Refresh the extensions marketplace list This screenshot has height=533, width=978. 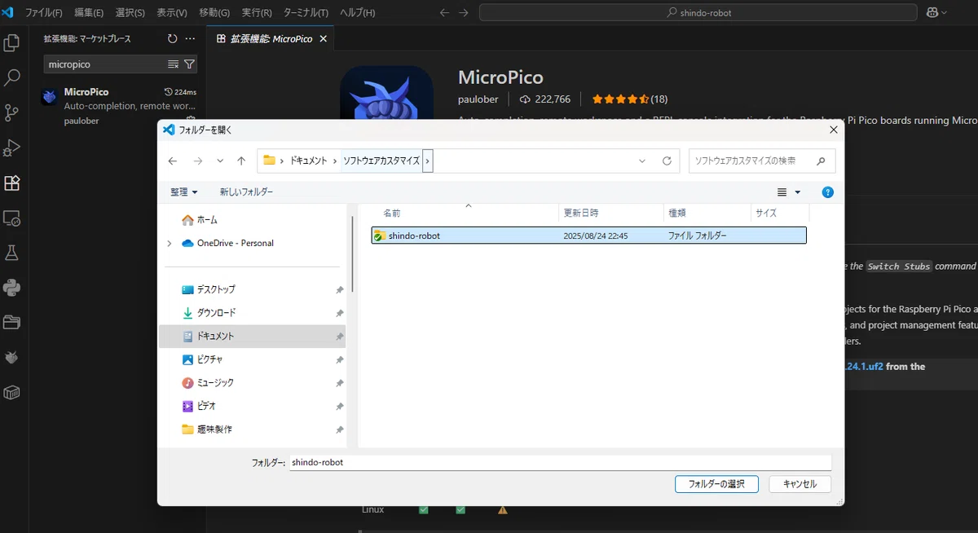point(172,38)
